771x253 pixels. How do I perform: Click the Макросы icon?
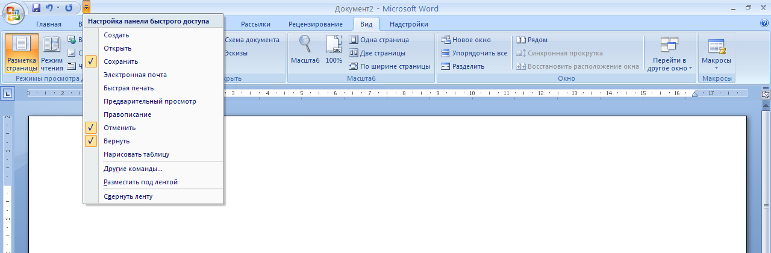(x=716, y=47)
